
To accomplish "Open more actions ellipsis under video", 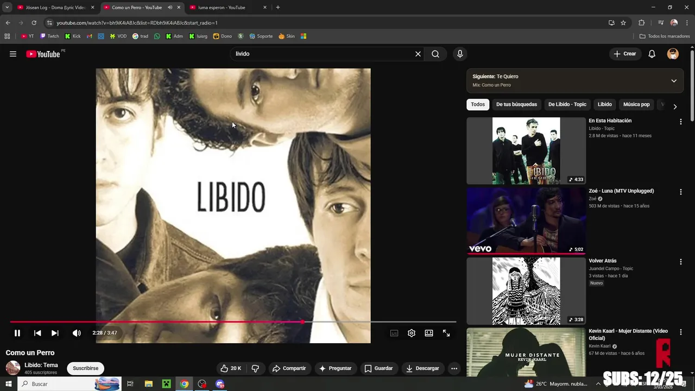I will click(x=454, y=368).
